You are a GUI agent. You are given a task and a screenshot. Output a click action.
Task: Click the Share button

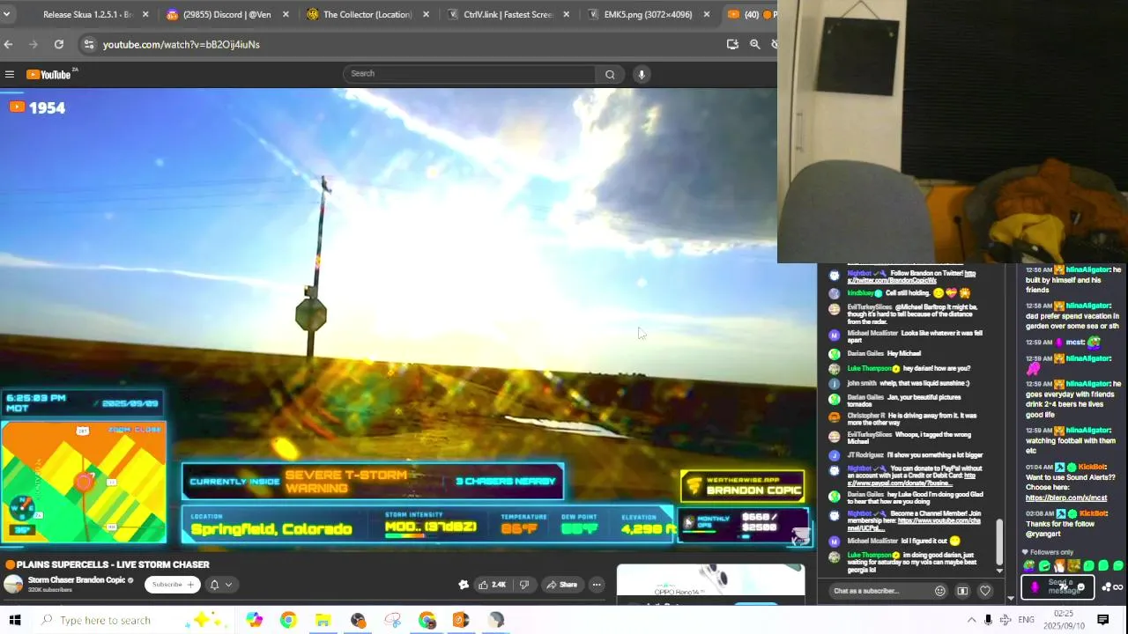(561, 585)
